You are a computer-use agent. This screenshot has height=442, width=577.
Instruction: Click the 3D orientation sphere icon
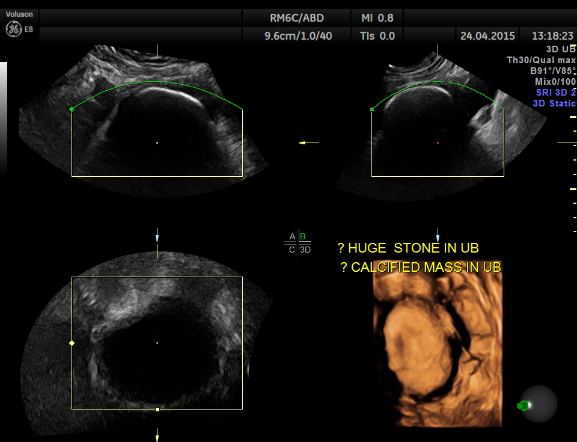click(x=537, y=404)
